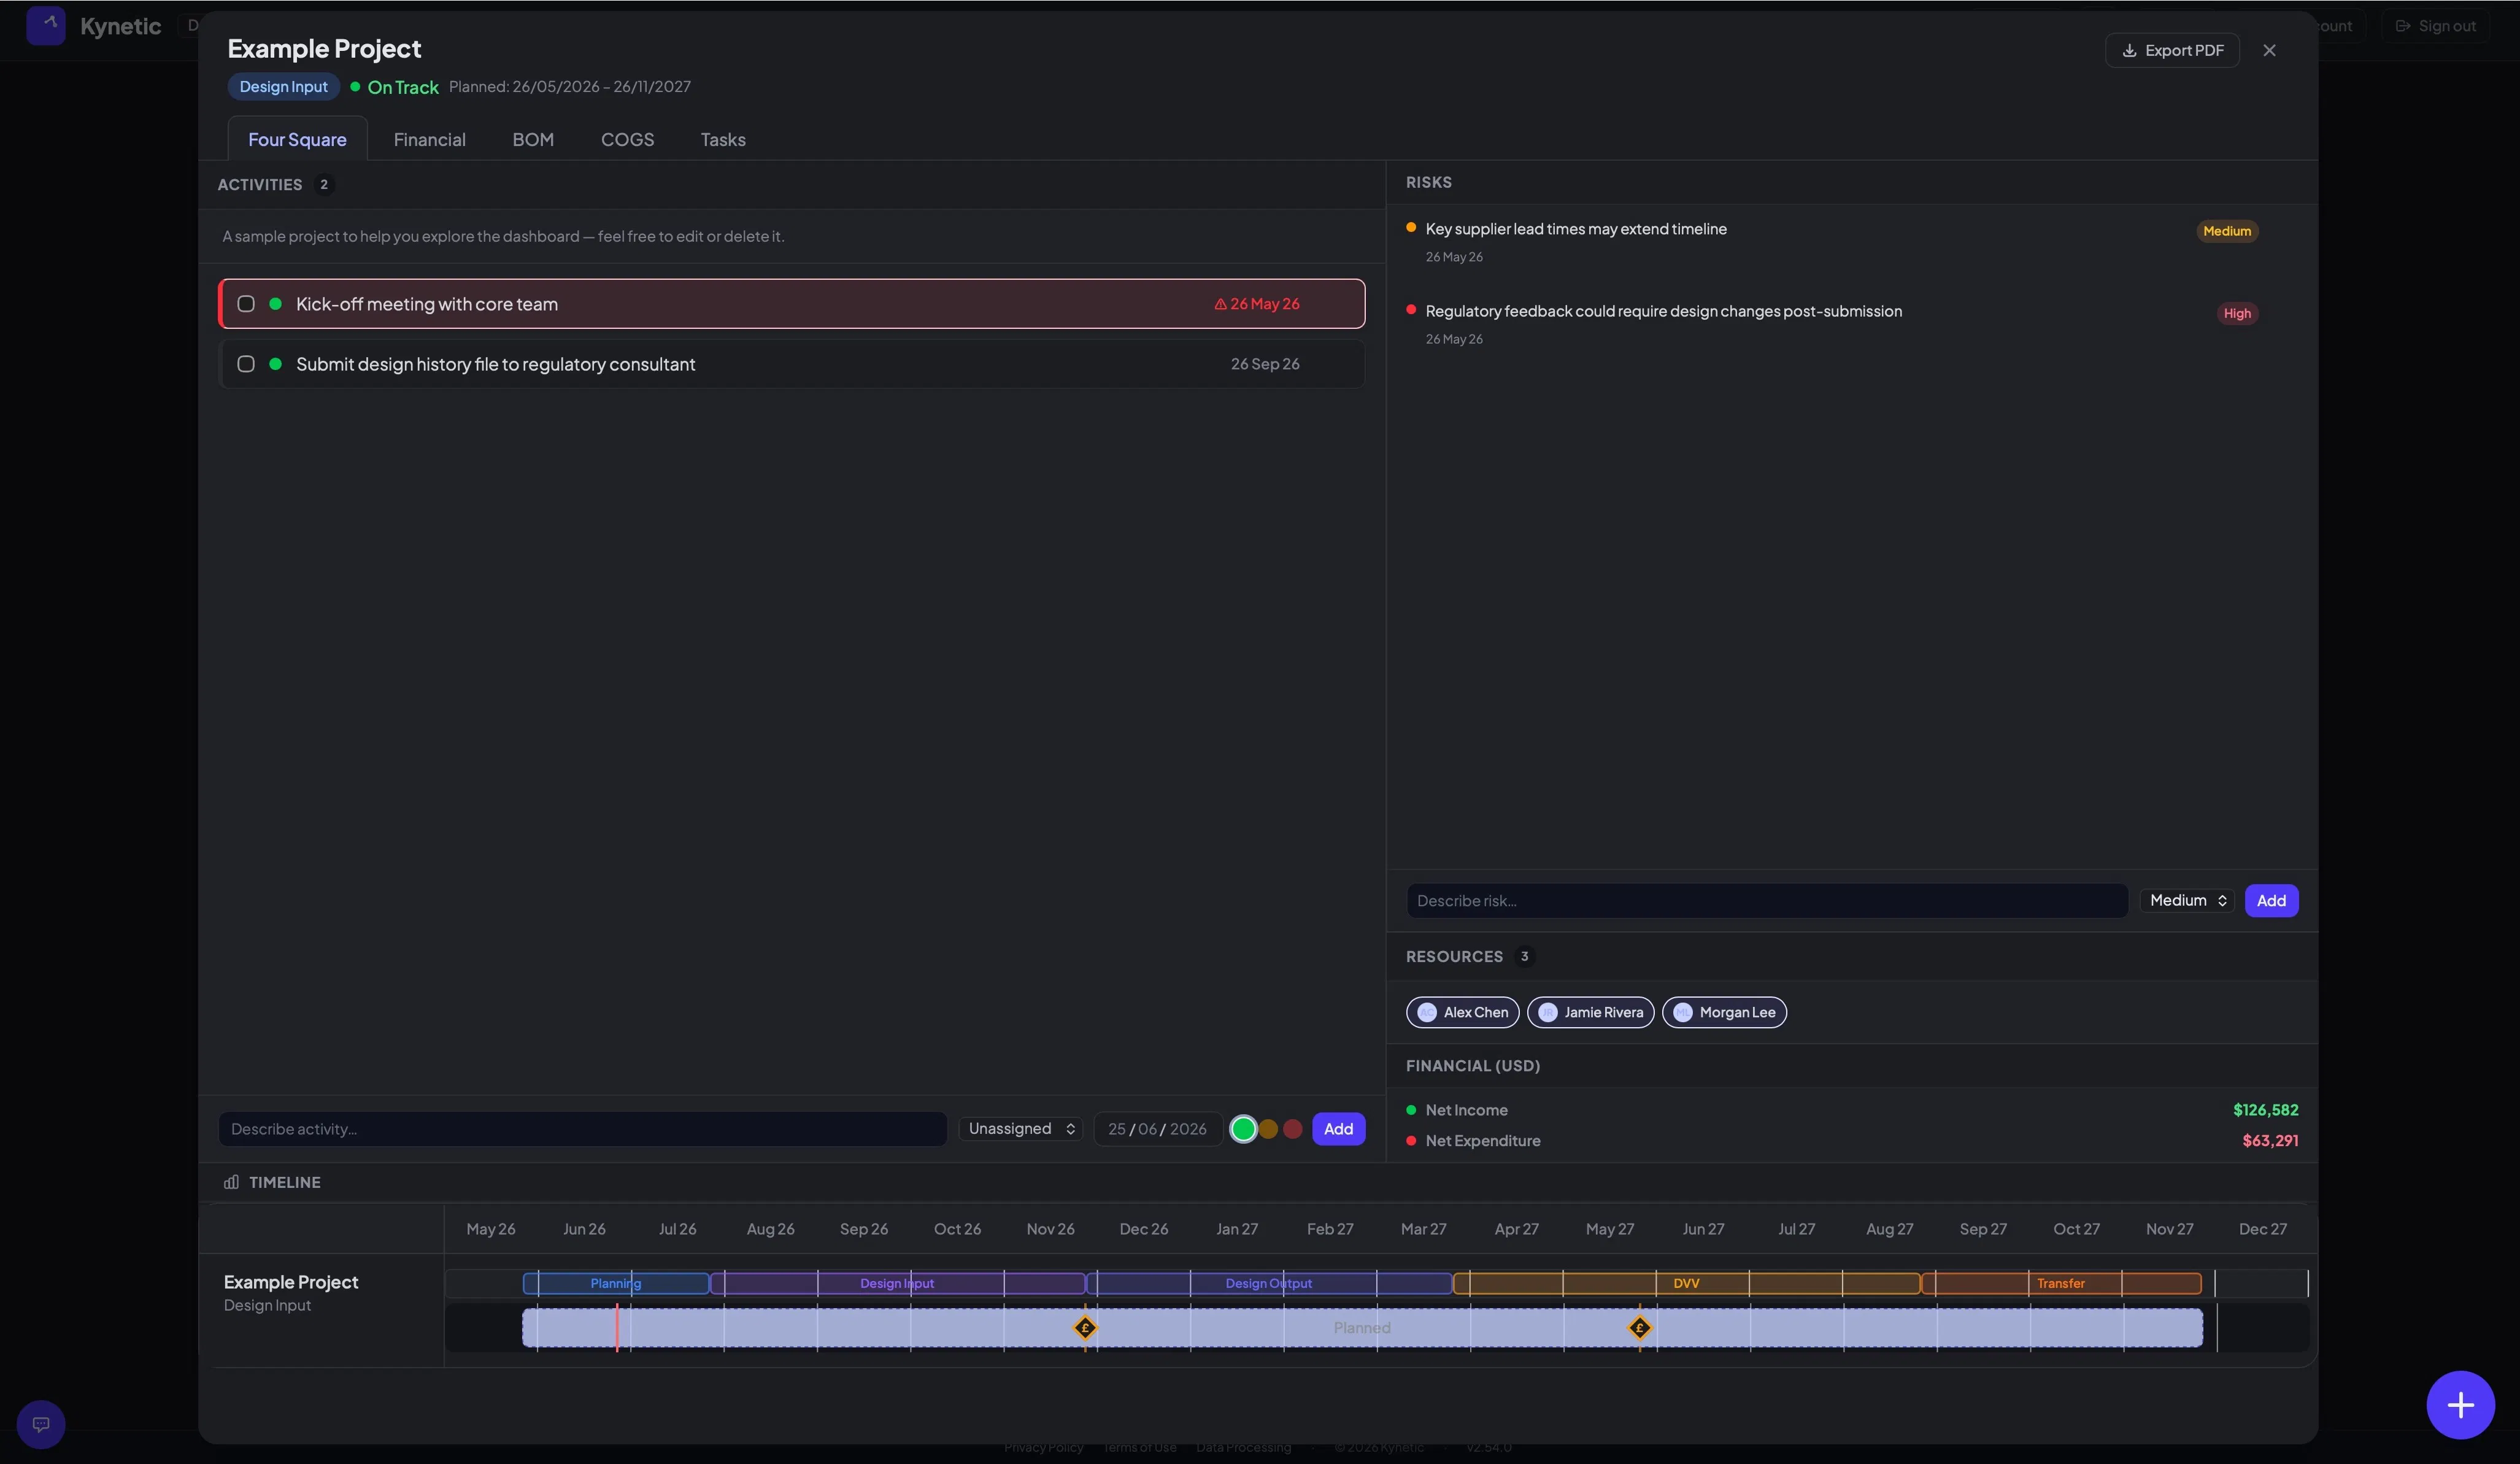Click the On Track status label
Screen dimensions: 2520x1464
pos(403,87)
